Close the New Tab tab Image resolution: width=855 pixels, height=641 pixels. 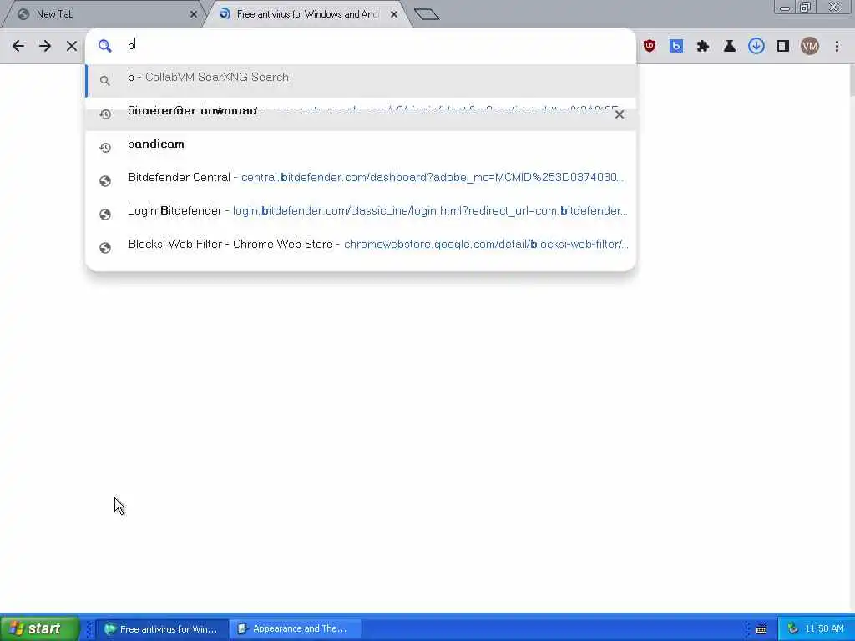click(194, 14)
